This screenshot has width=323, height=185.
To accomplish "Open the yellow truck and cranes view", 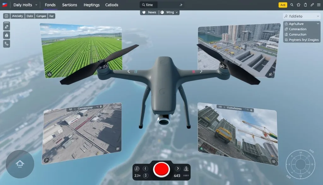I will (x=238, y=134).
